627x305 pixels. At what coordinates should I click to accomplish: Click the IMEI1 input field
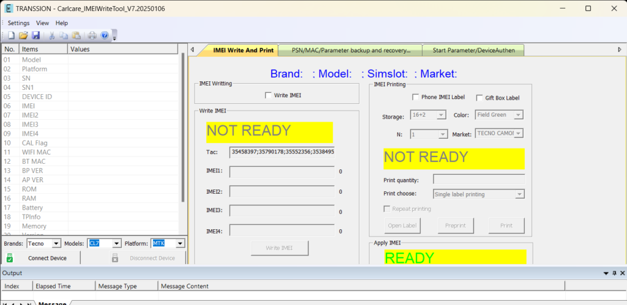pos(282,172)
